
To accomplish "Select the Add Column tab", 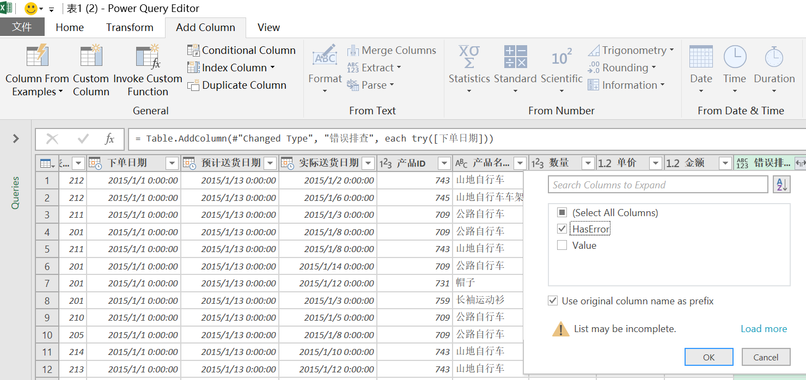I will tap(205, 27).
